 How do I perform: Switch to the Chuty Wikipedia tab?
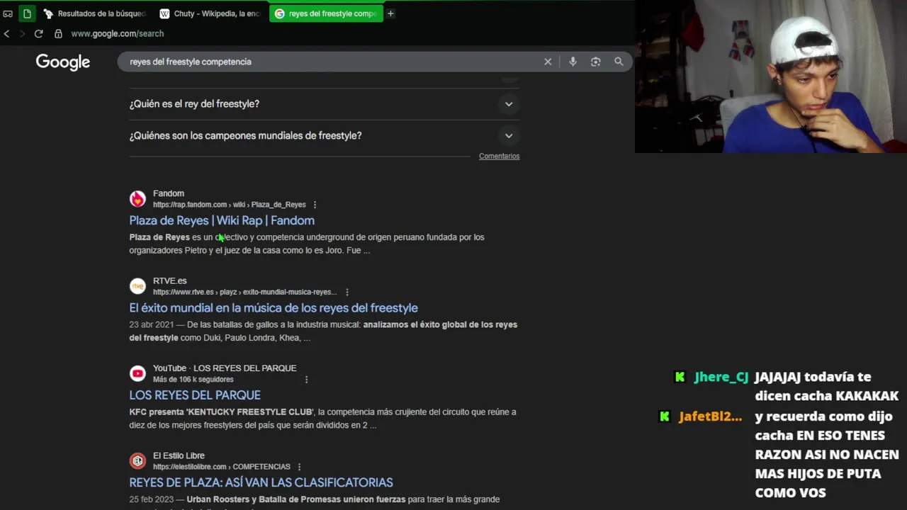click(x=210, y=13)
